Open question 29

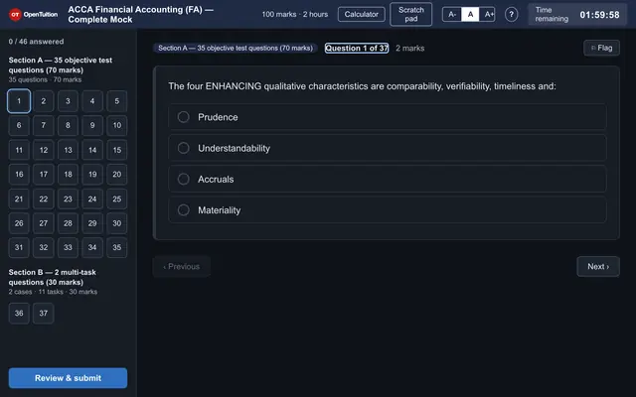[92, 223]
